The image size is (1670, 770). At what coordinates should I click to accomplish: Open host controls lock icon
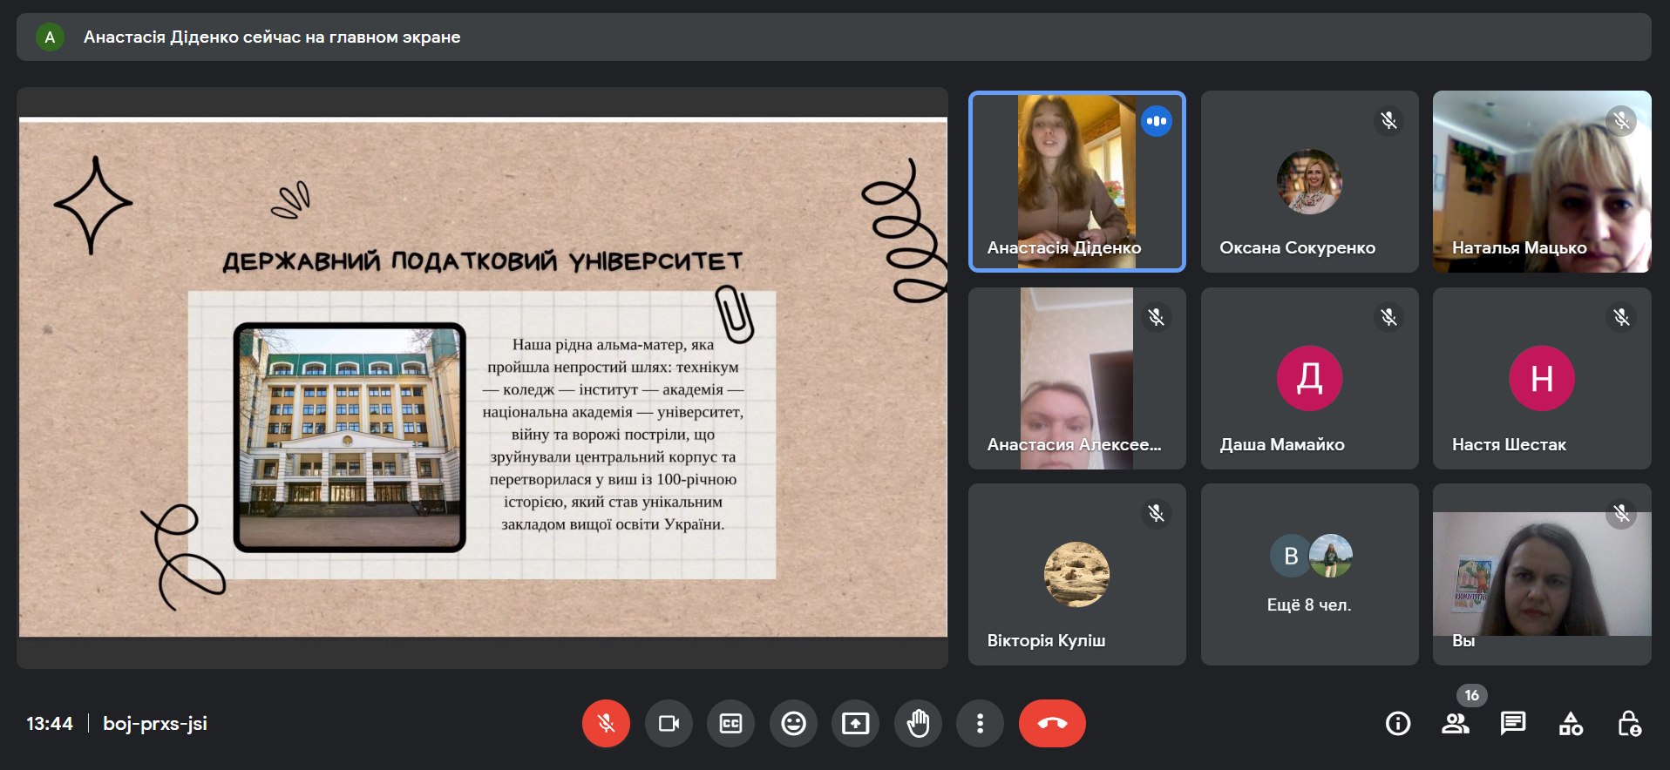click(x=1628, y=723)
